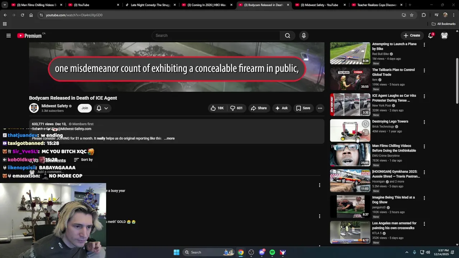Expand channel notification bell dropdown
Viewport: 459px width, 258px height.
coord(102,108)
